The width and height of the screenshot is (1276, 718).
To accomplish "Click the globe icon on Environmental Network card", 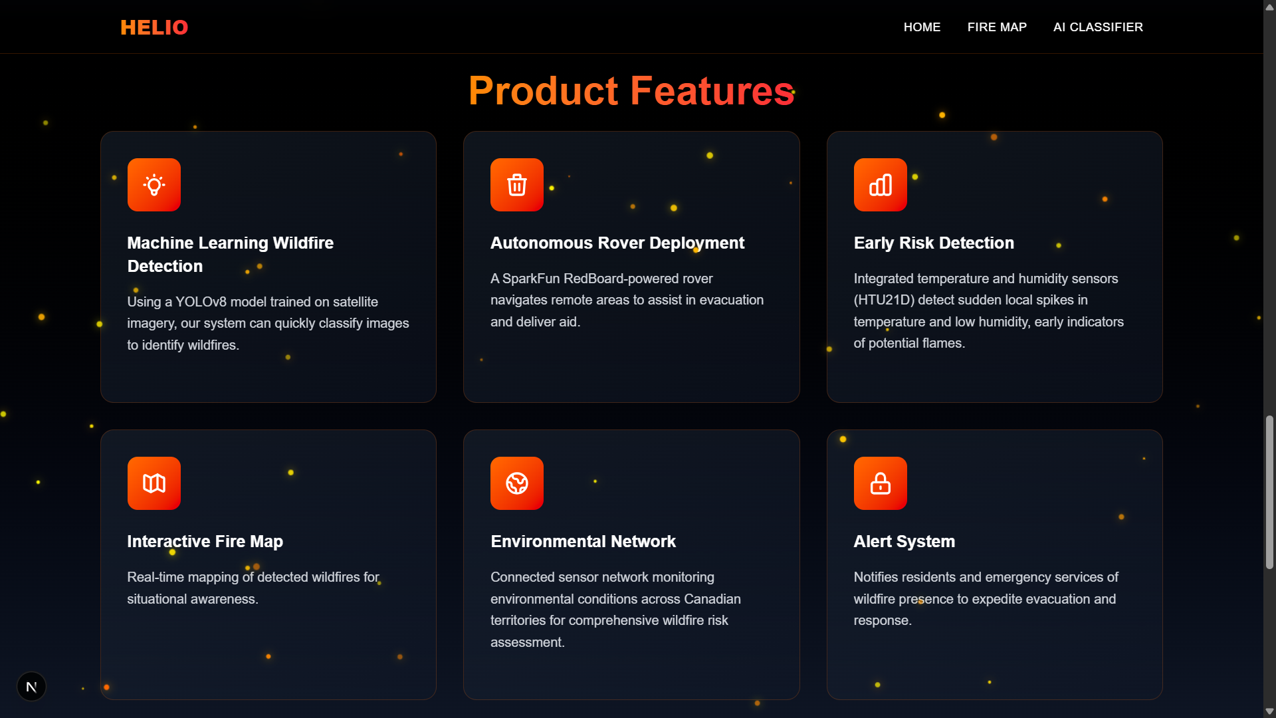I will (x=516, y=483).
